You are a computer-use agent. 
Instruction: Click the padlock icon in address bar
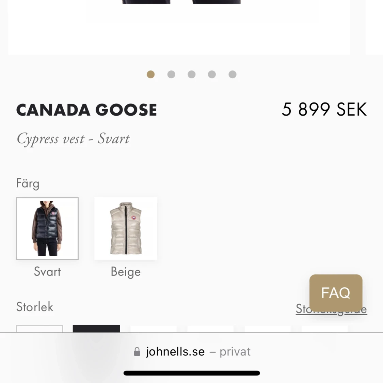tap(137, 352)
